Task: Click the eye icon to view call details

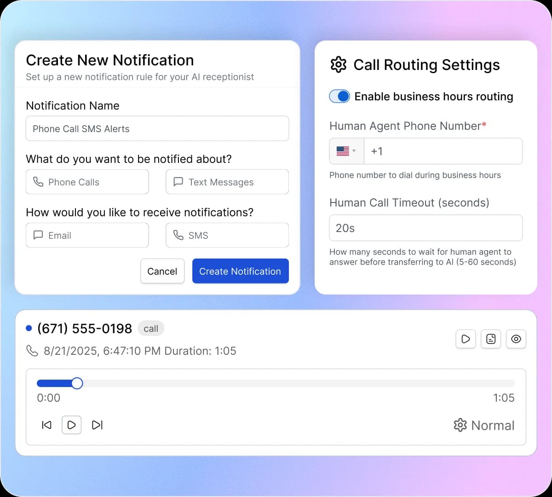Action: (516, 339)
